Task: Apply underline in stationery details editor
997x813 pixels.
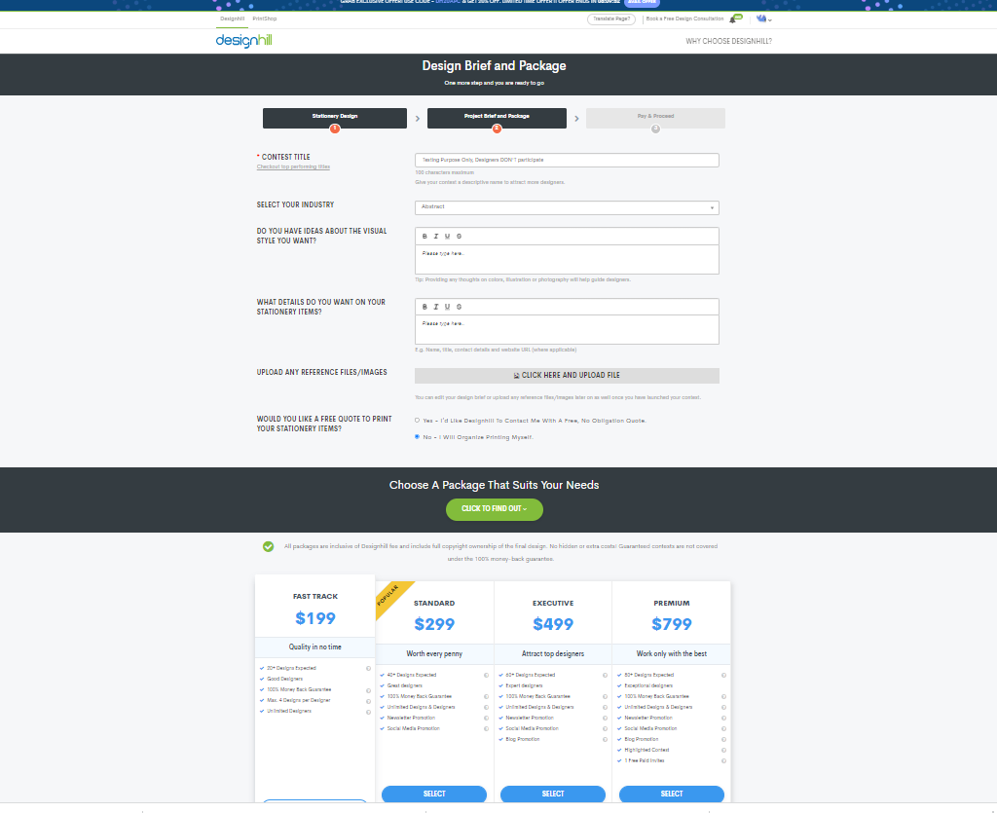Action: (x=448, y=307)
